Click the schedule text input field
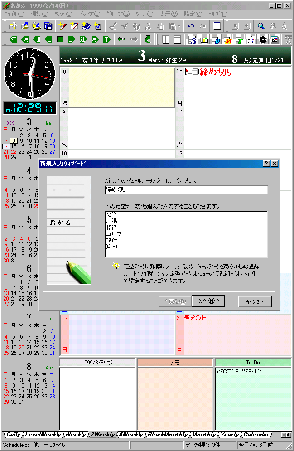This screenshot has height=451, width=294. click(186, 189)
